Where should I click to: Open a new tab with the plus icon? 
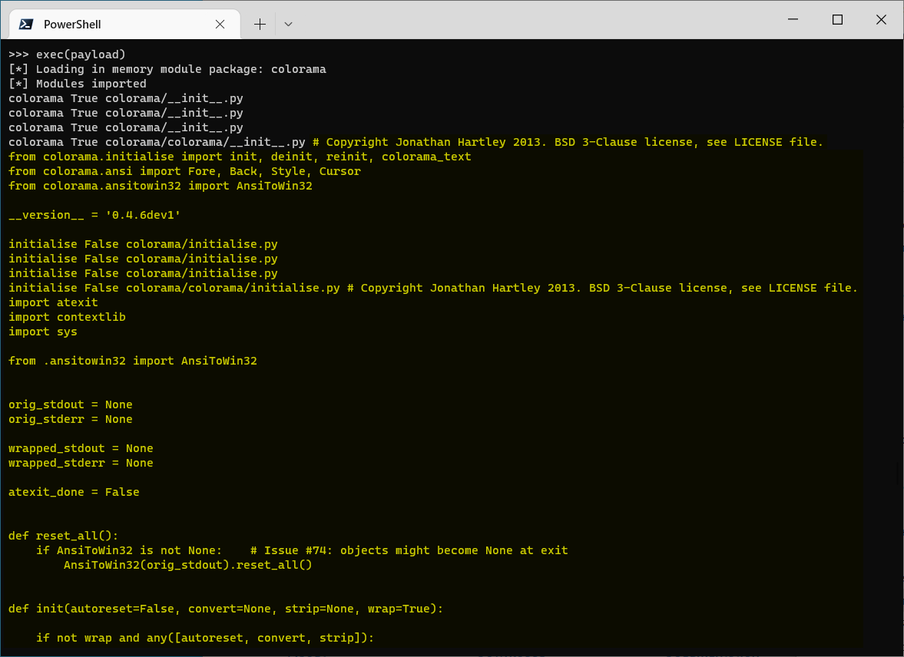(x=260, y=24)
